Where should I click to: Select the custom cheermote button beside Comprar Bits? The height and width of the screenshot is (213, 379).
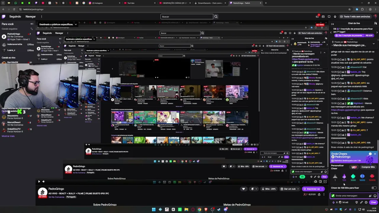pos(354,167)
